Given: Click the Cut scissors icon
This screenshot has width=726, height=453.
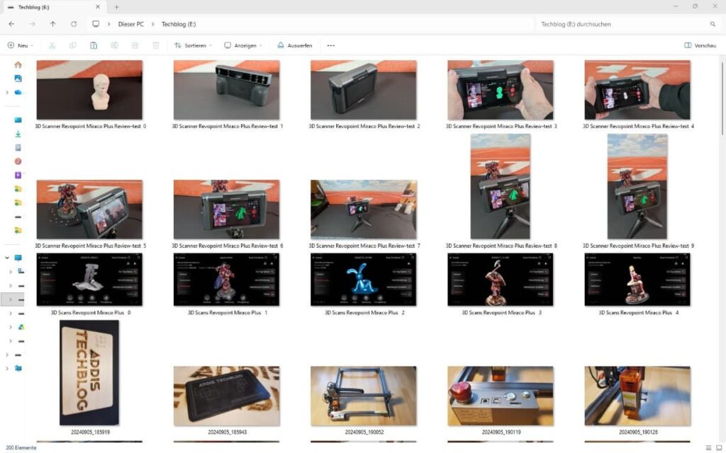Looking at the screenshot, I should click(52, 45).
